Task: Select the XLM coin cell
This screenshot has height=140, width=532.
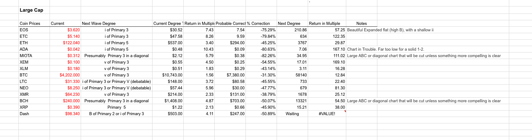Action: pyautogui.click(x=34, y=68)
